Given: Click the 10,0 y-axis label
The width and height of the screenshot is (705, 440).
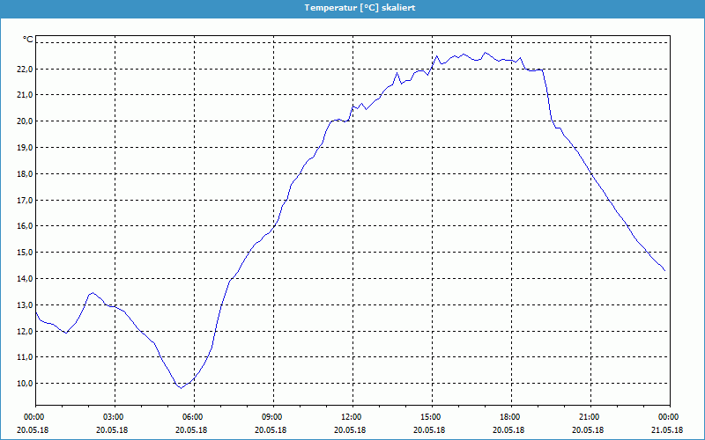Looking at the screenshot, I should [23, 384].
